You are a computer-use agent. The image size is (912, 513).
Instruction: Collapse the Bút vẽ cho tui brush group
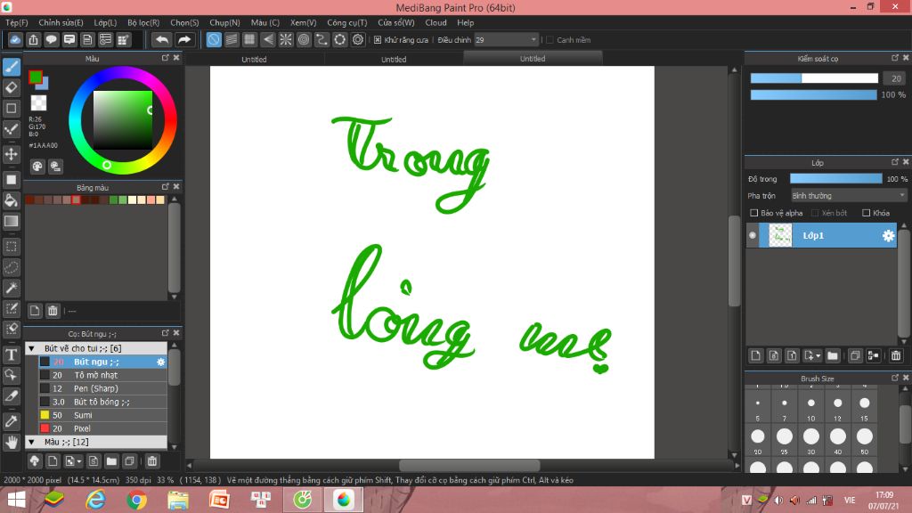pos(31,348)
